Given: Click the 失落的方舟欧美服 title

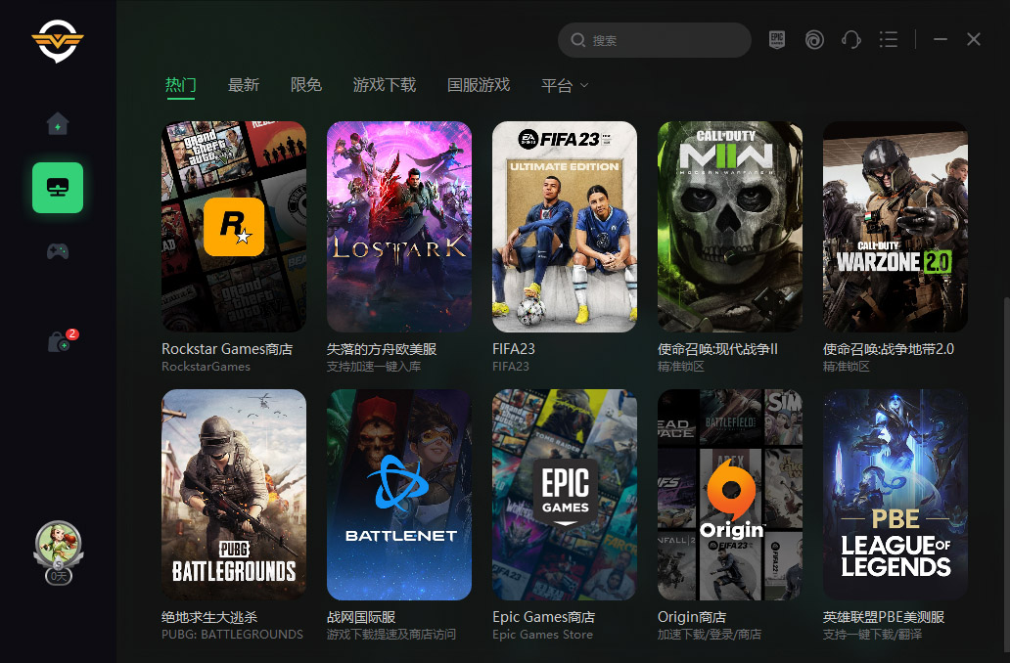Looking at the screenshot, I should coord(382,349).
